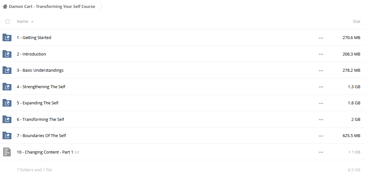
Task: Open more options menu for Changing Content file
Action: 321,152
